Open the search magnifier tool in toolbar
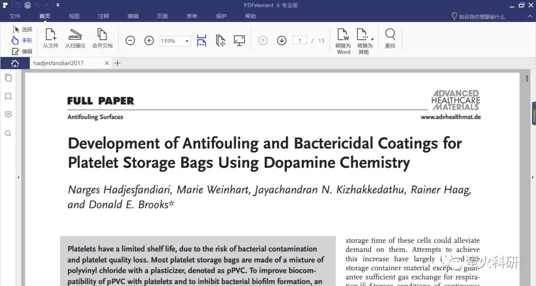 (x=390, y=39)
